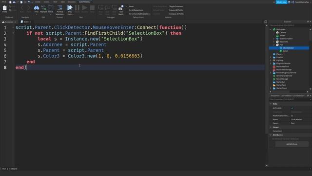
Task: Click the New file icon in title bar
Action: coord(10,2)
